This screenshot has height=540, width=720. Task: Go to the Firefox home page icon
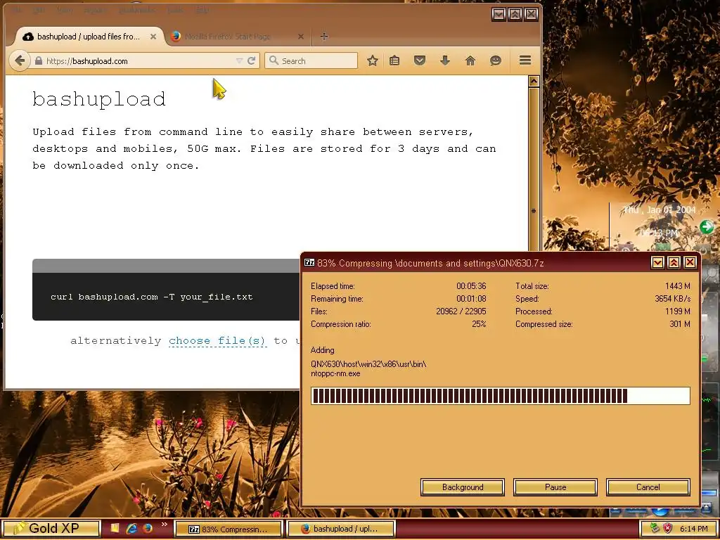click(470, 60)
